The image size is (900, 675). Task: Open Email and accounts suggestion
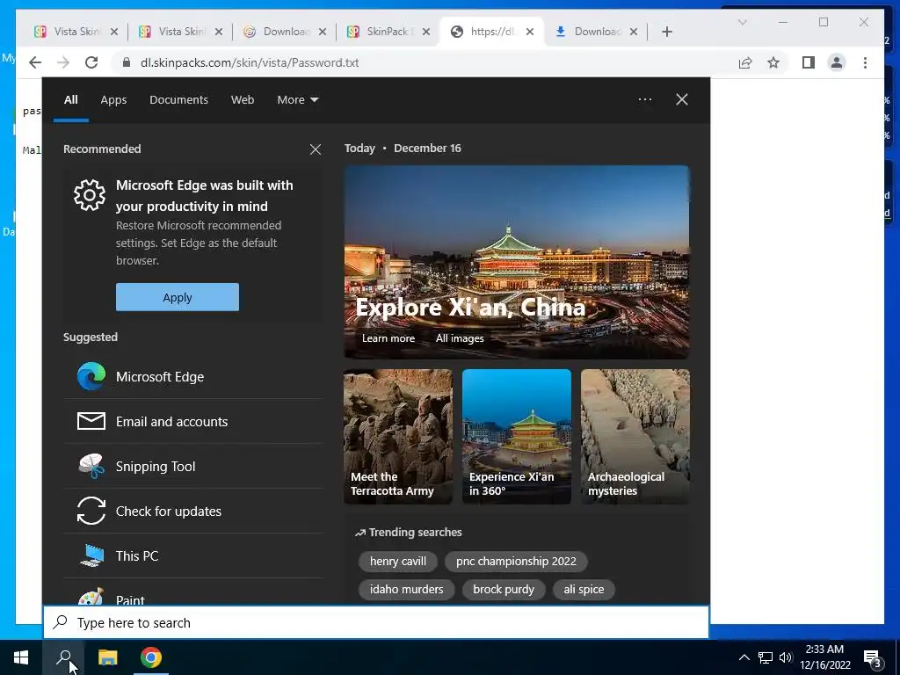point(192,421)
